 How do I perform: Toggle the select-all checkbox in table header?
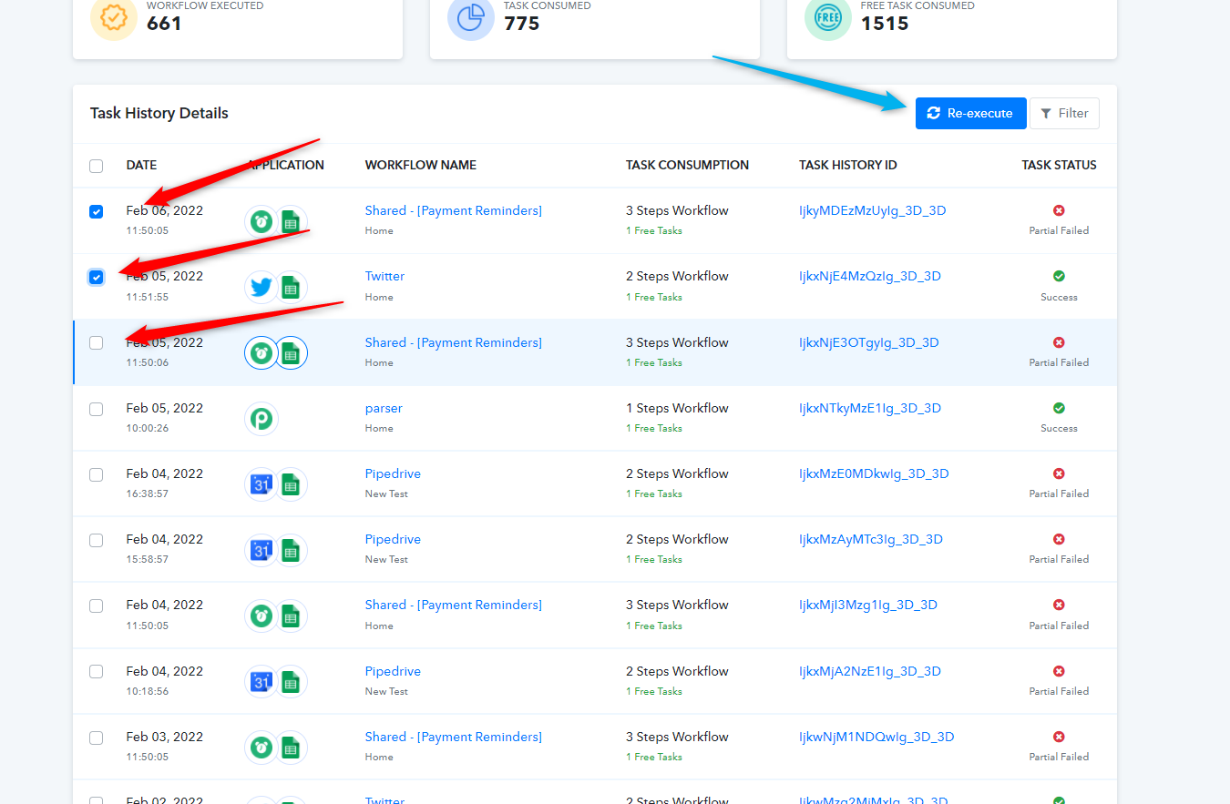coord(97,166)
